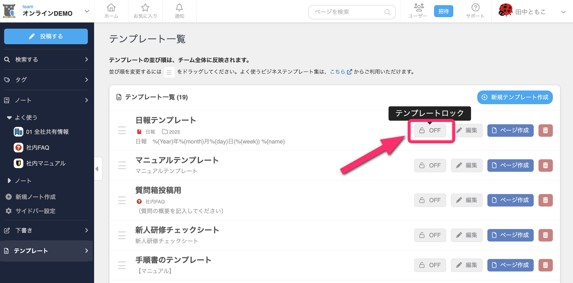Toggle template lock OFF for 日報テンプレート
This screenshot has width=573, height=283.
tap(430, 130)
